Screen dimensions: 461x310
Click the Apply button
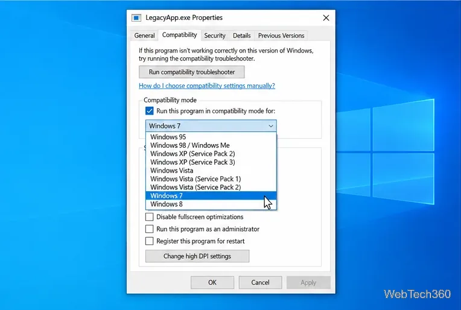tap(308, 282)
